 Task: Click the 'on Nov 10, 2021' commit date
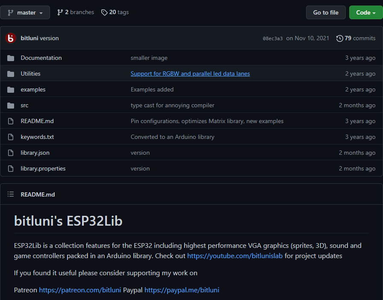coord(307,38)
